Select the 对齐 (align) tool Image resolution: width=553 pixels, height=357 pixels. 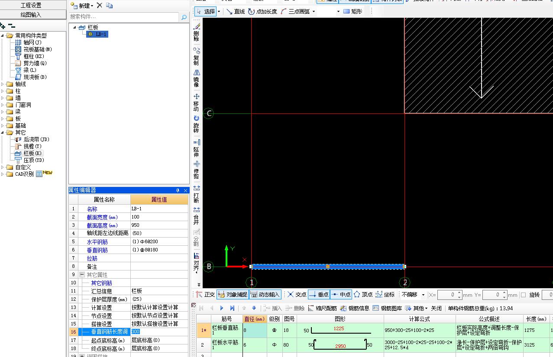(196, 262)
